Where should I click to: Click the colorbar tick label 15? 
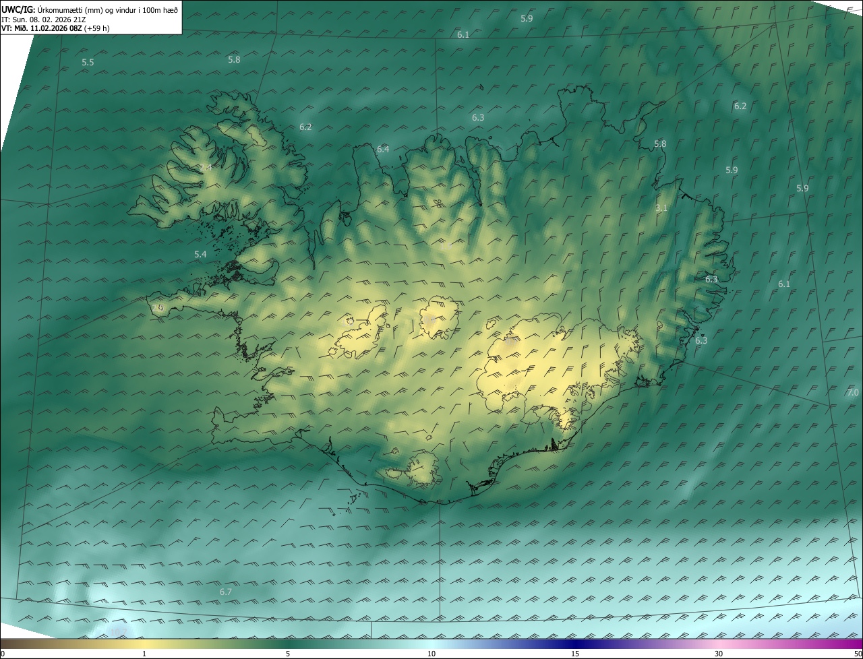[x=575, y=654]
